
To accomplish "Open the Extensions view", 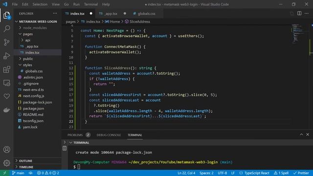I will coord(6,69).
